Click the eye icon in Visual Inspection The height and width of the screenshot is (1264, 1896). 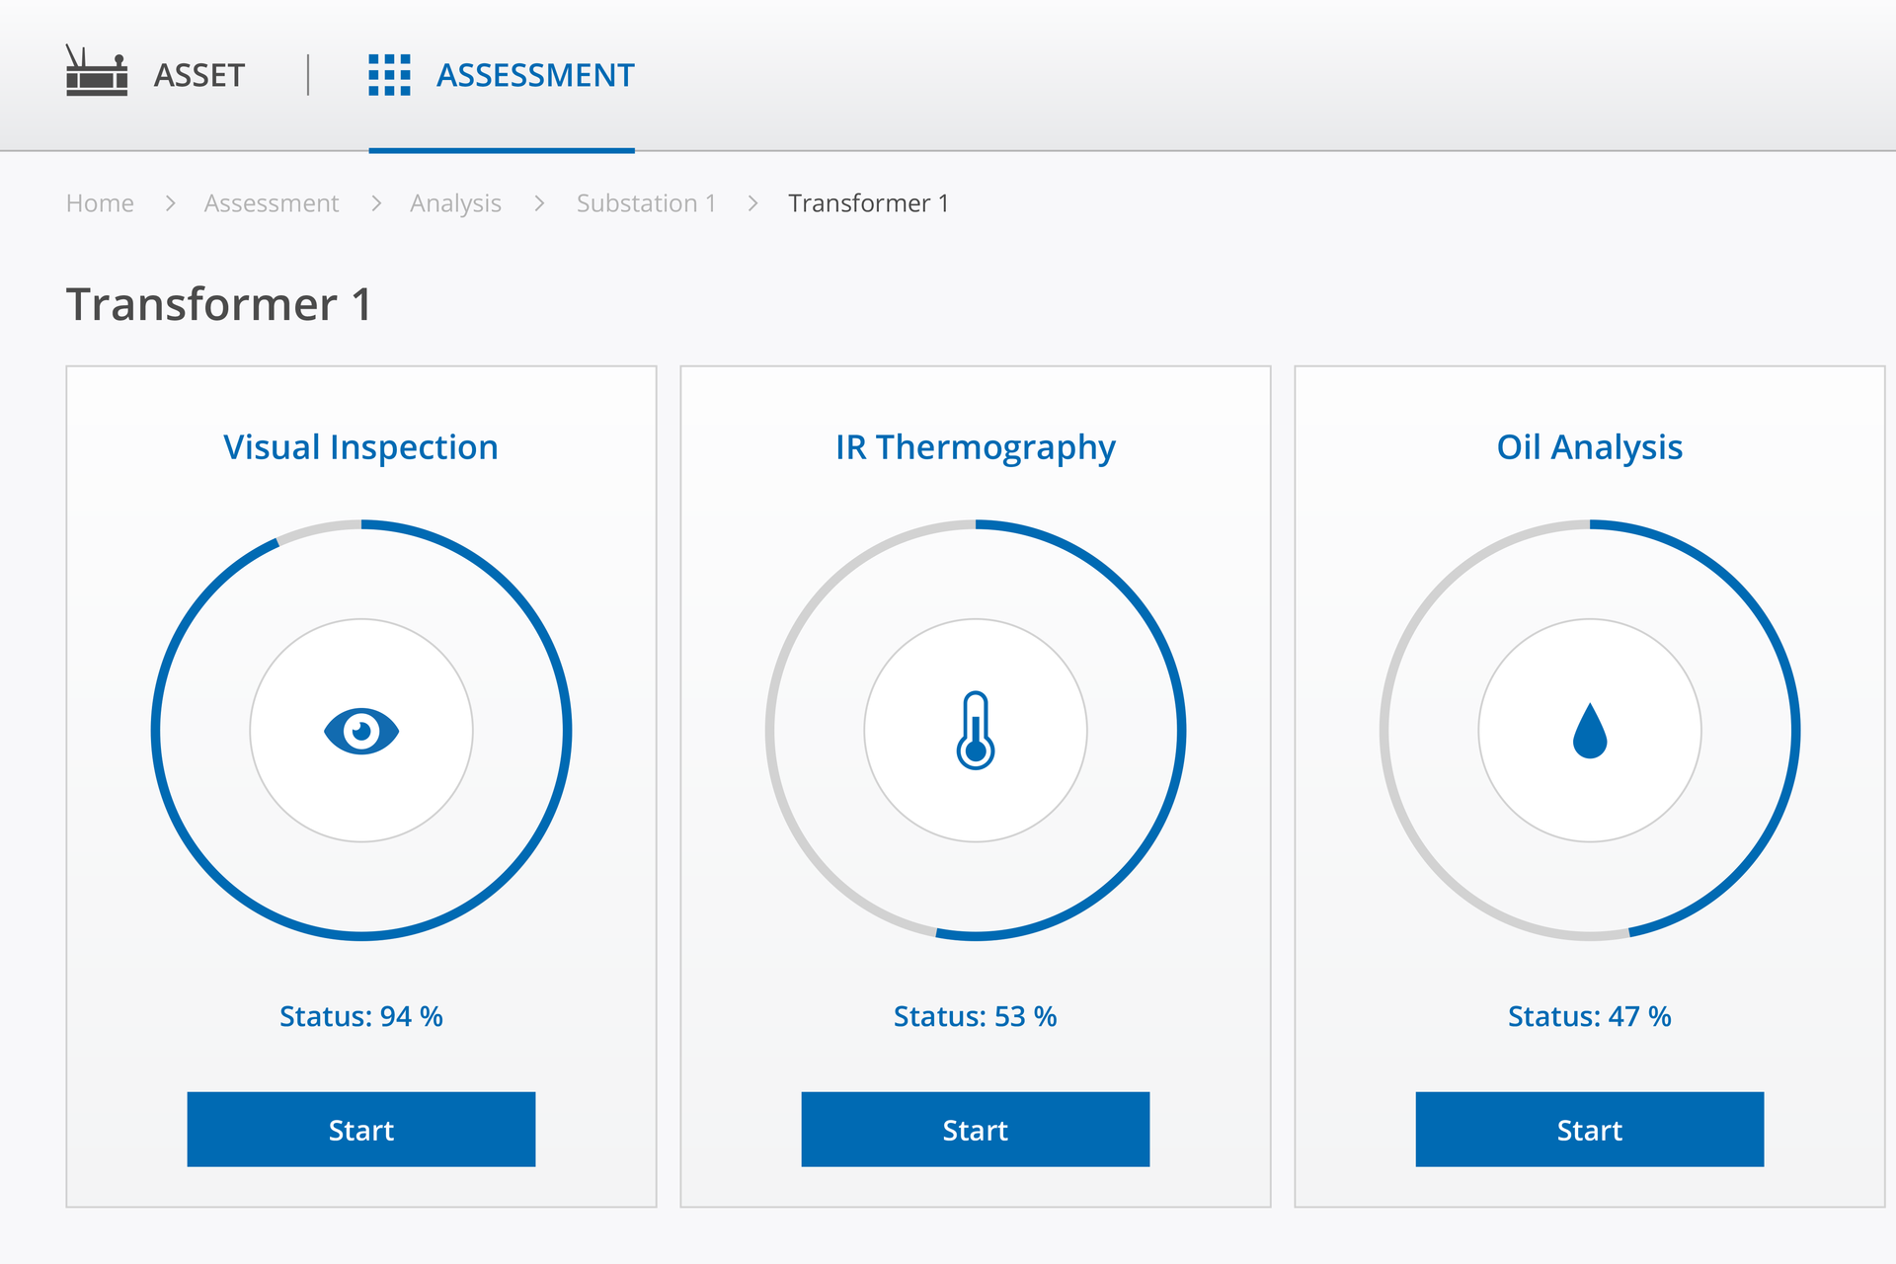click(361, 732)
